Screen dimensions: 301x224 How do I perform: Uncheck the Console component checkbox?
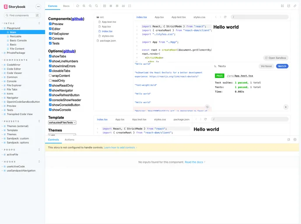pos(50,38)
